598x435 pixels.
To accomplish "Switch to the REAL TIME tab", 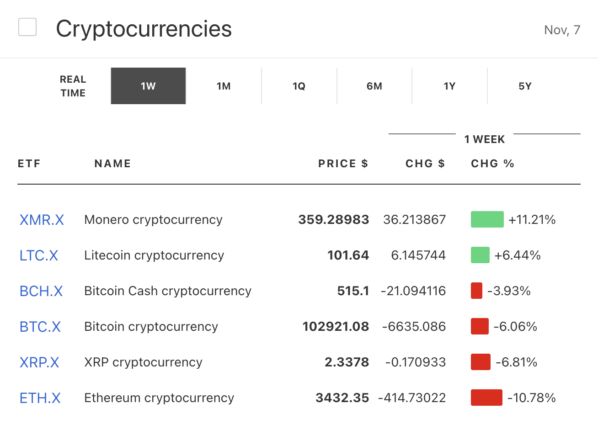I will [73, 86].
